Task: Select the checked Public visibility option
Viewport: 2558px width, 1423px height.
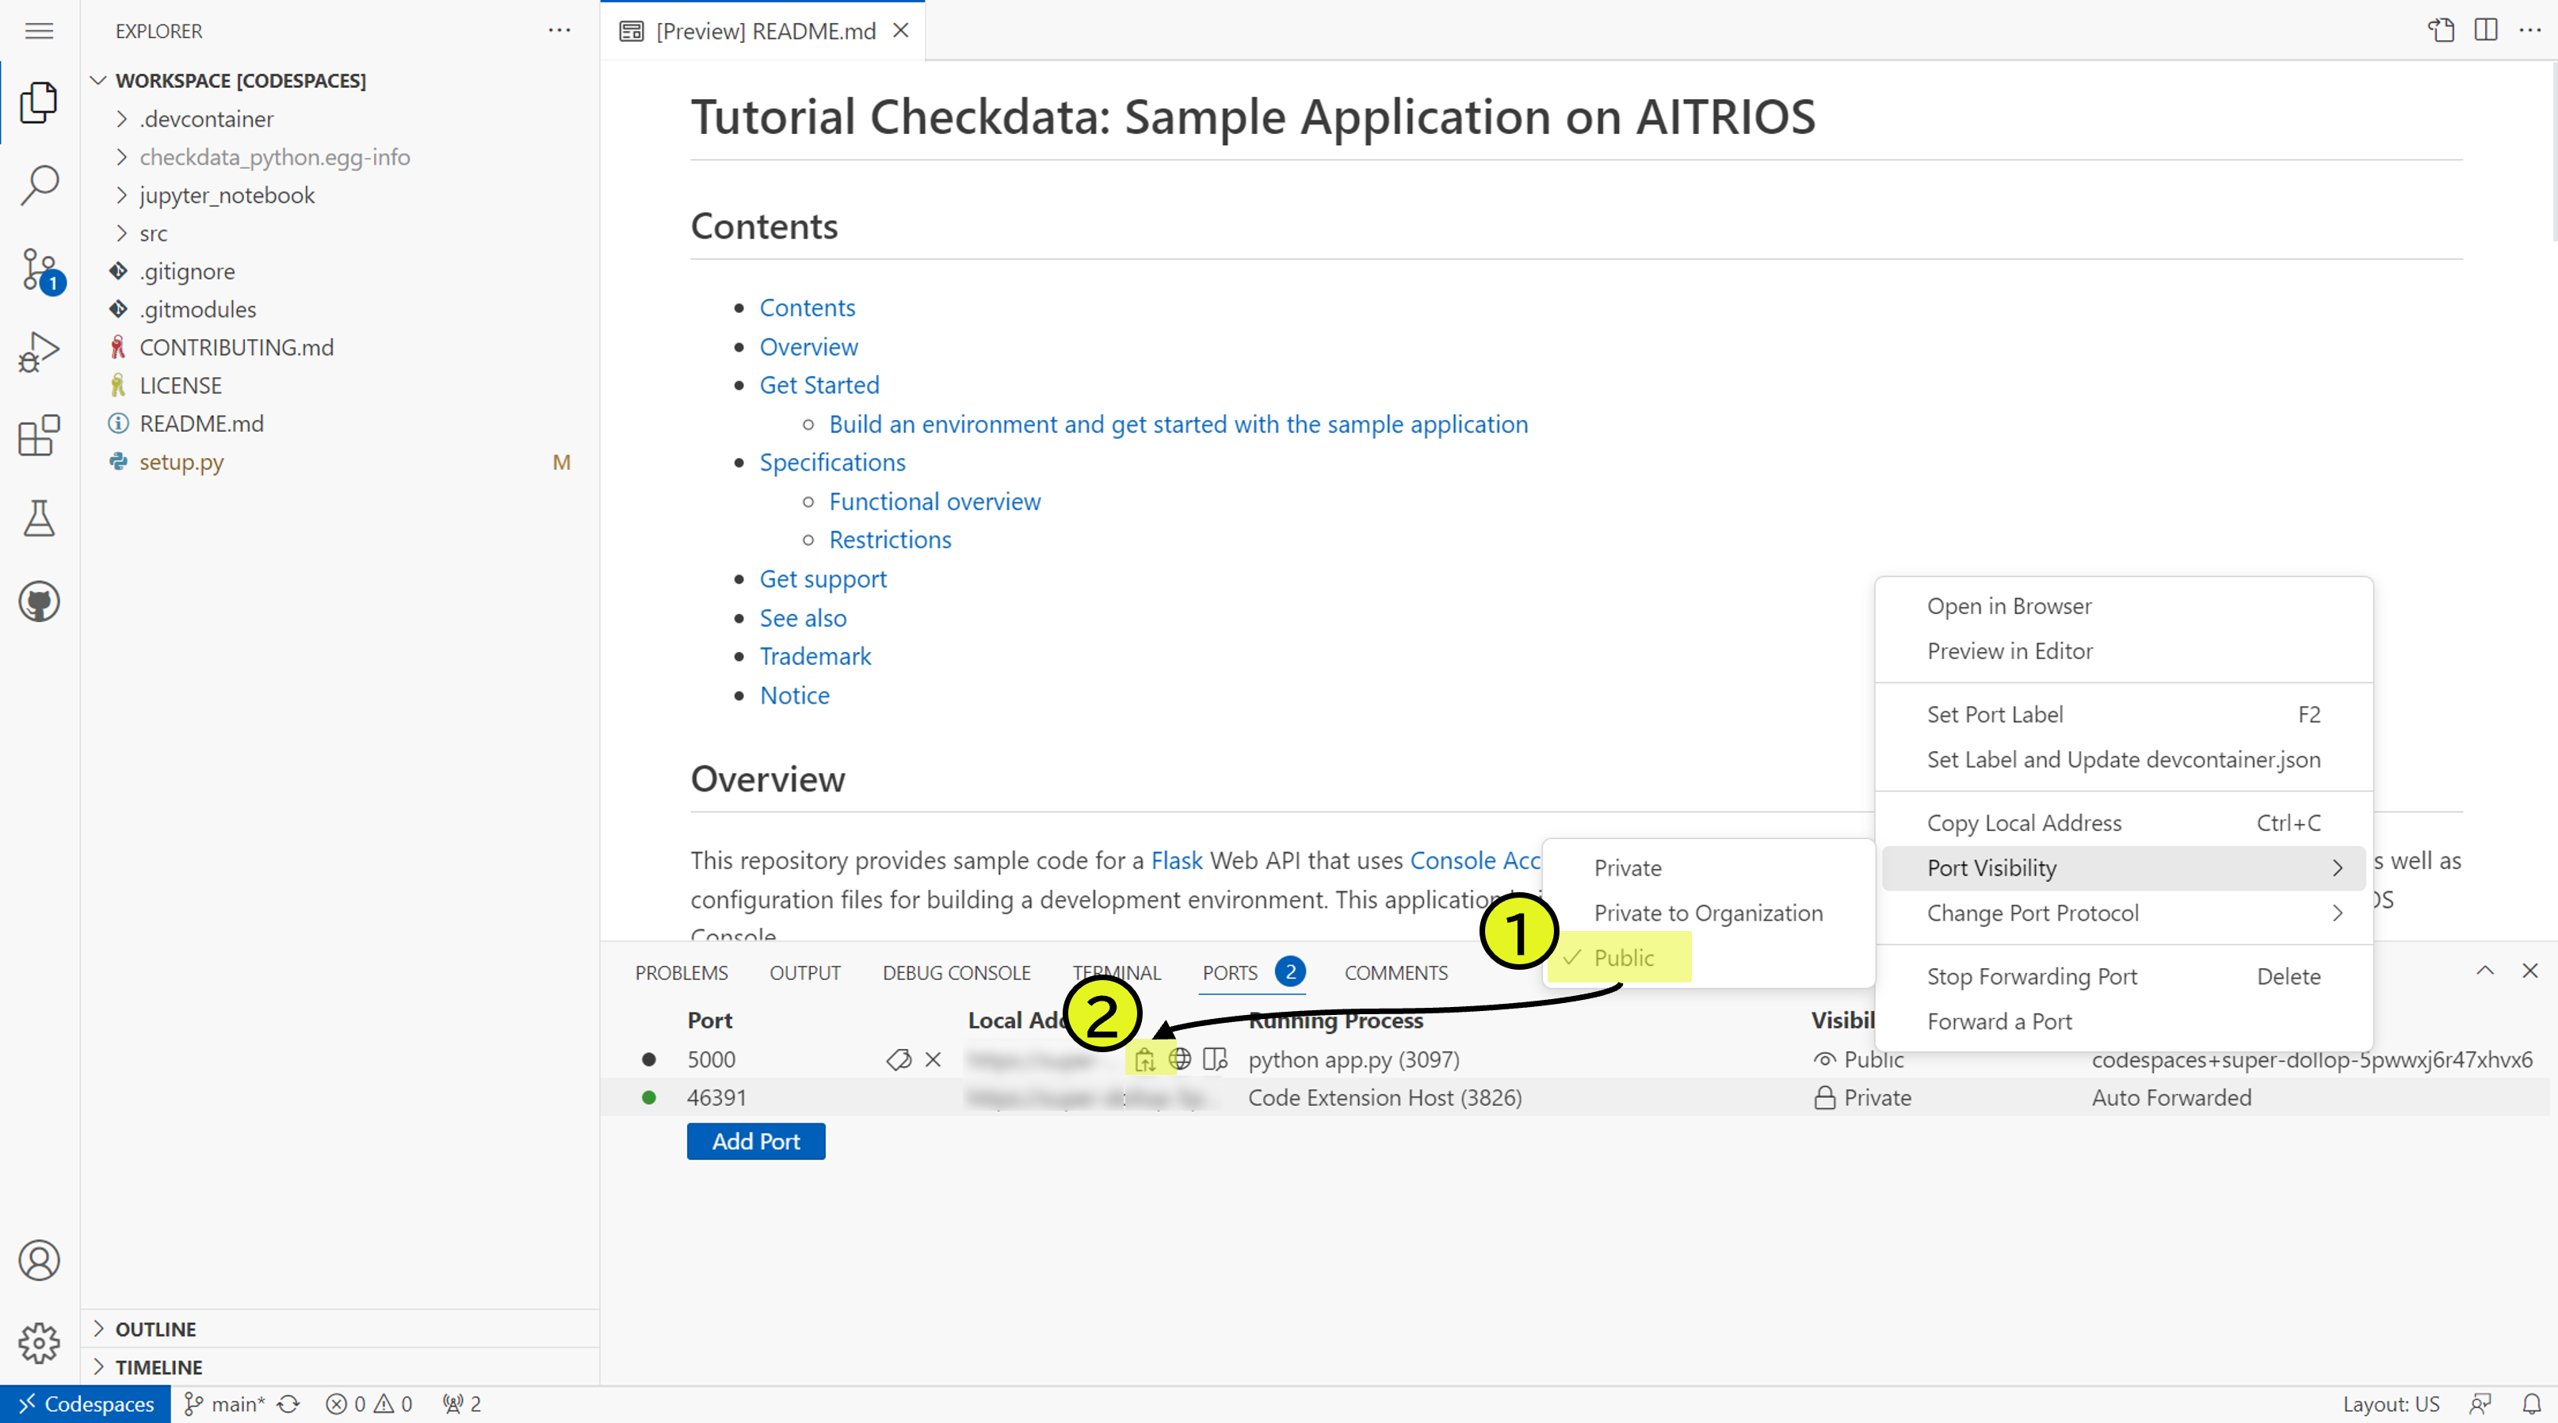Action: tap(1708, 958)
